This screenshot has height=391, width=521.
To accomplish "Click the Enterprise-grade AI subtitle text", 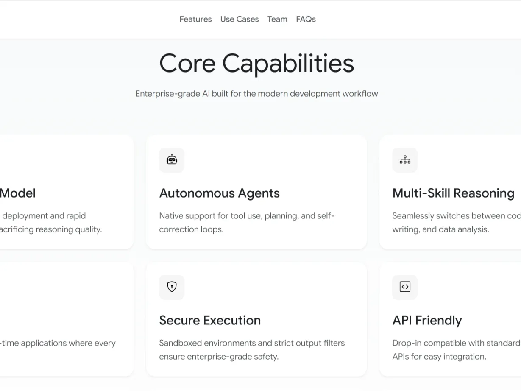I will click(x=256, y=94).
